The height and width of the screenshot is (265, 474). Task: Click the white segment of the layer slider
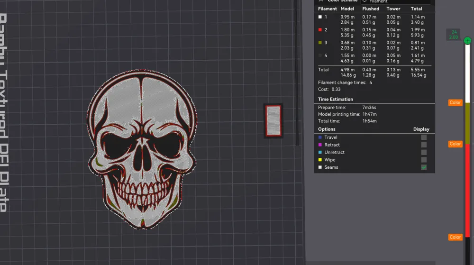coord(467,73)
